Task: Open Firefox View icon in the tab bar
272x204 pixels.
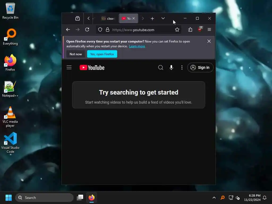Action: [x=78, y=18]
